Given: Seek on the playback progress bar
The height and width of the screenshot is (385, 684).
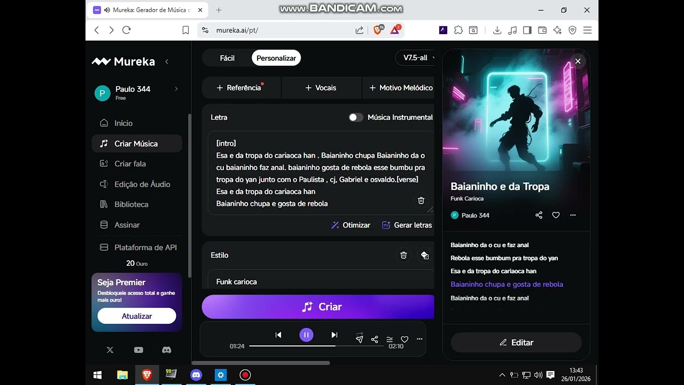Looking at the screenshot, I should [316, 346].
